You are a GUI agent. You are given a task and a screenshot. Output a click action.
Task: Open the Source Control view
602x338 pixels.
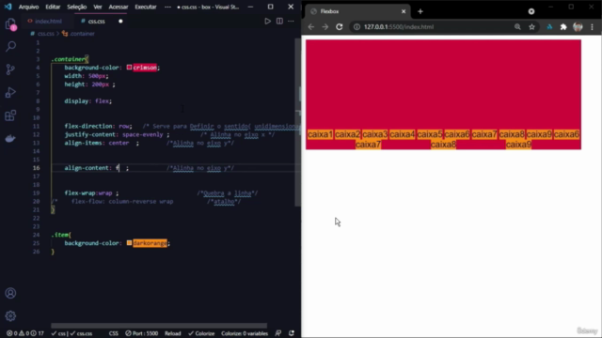click(x=10, y=69)
